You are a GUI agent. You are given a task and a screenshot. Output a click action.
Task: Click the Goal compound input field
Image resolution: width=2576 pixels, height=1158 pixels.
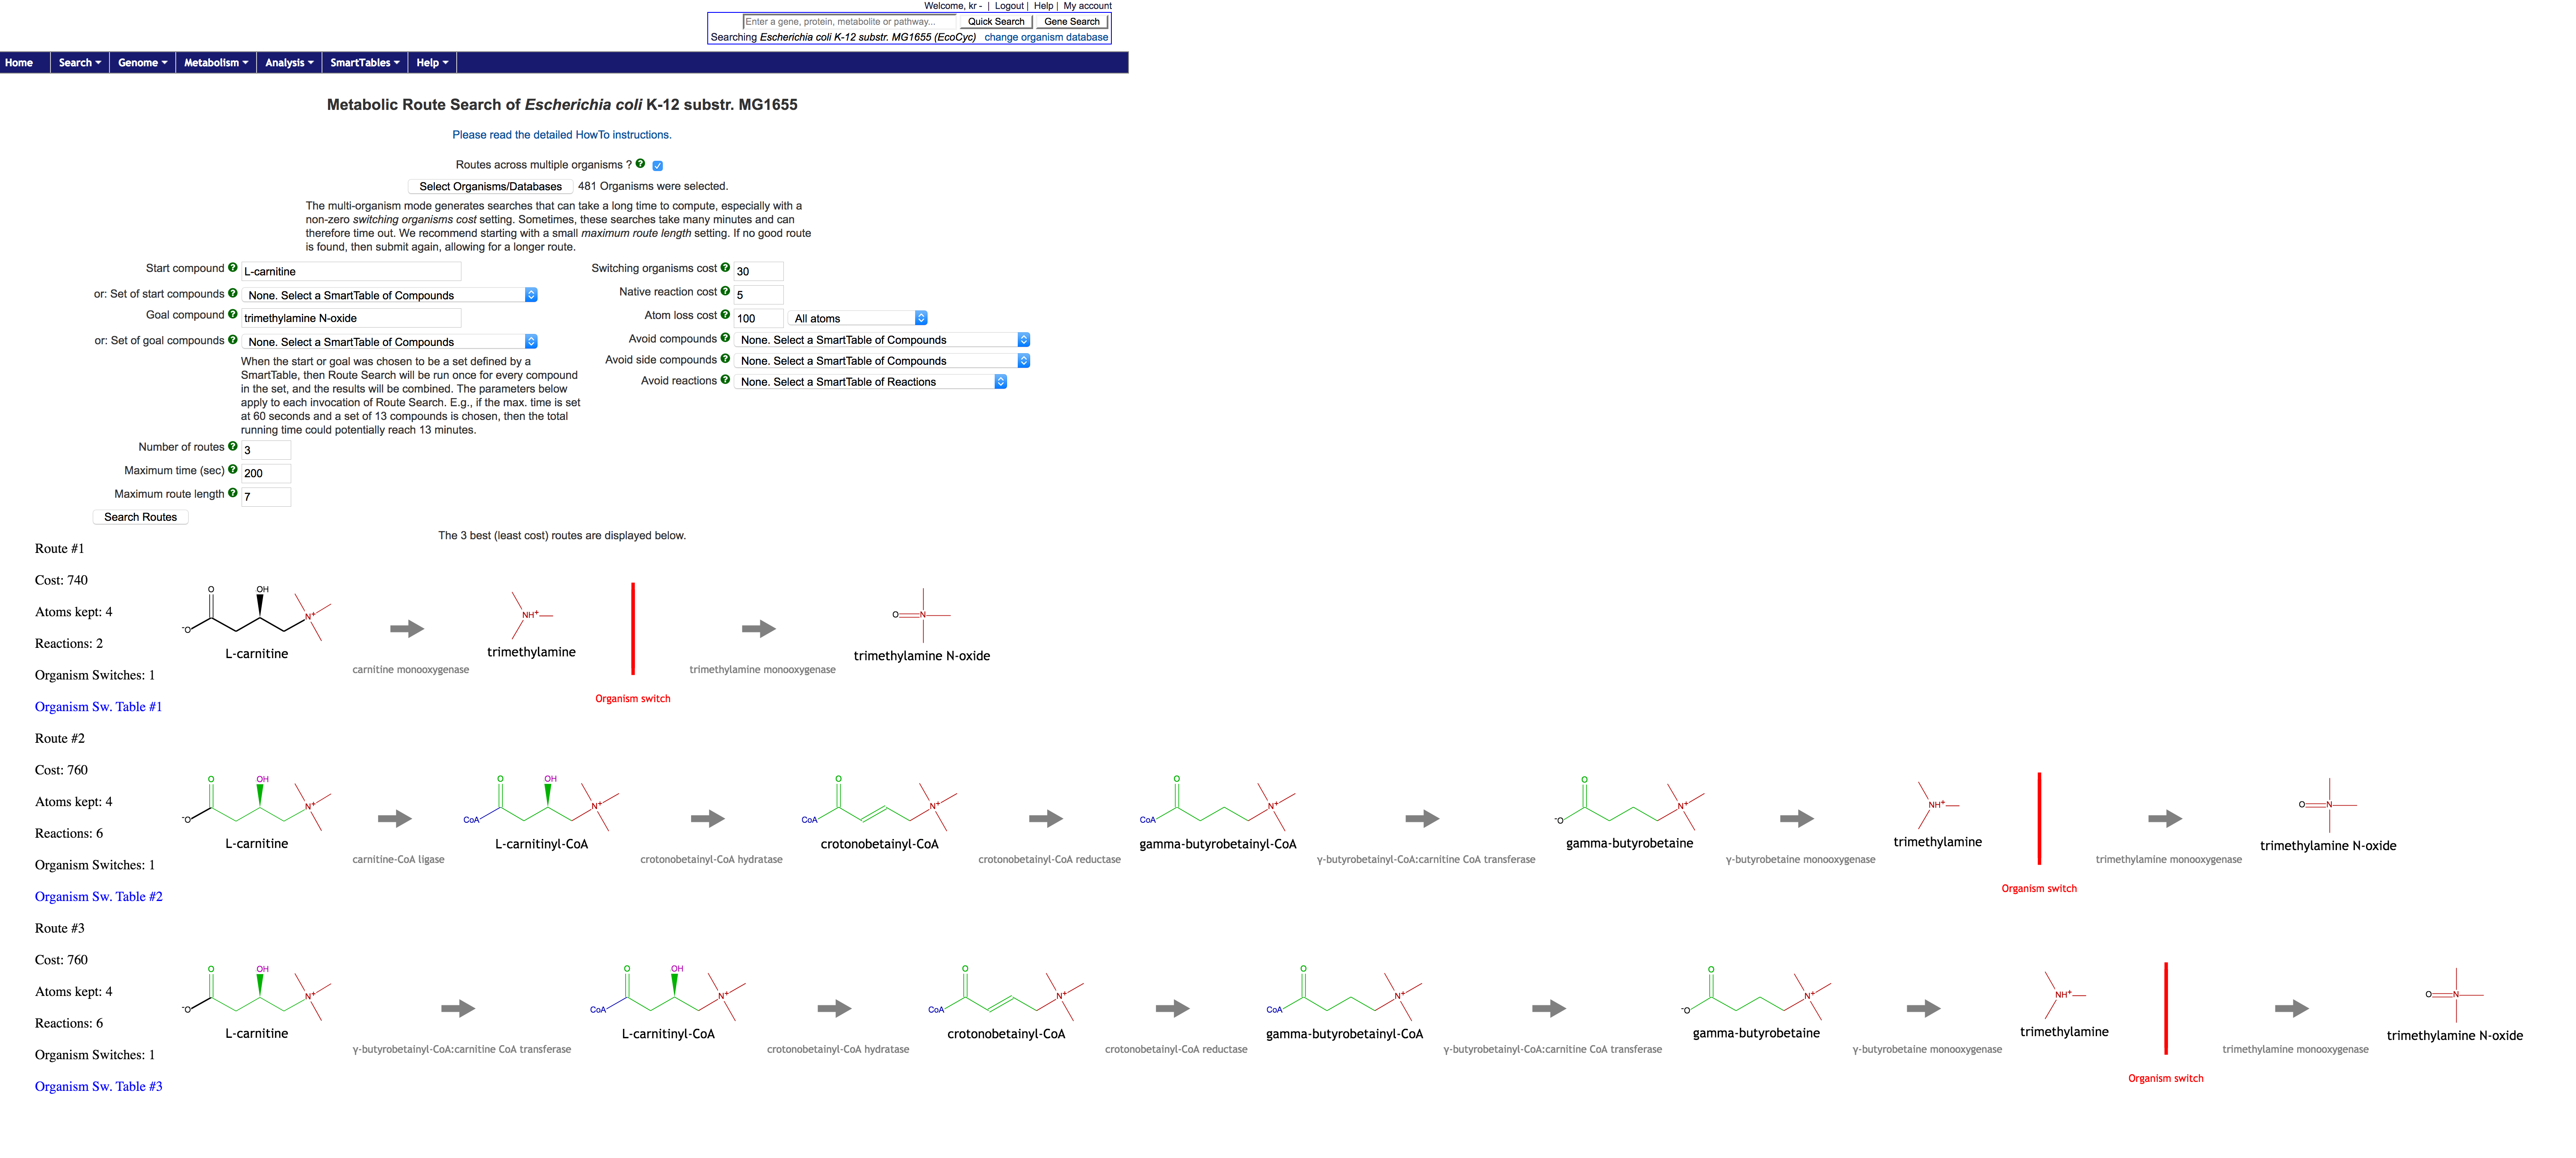351,318
